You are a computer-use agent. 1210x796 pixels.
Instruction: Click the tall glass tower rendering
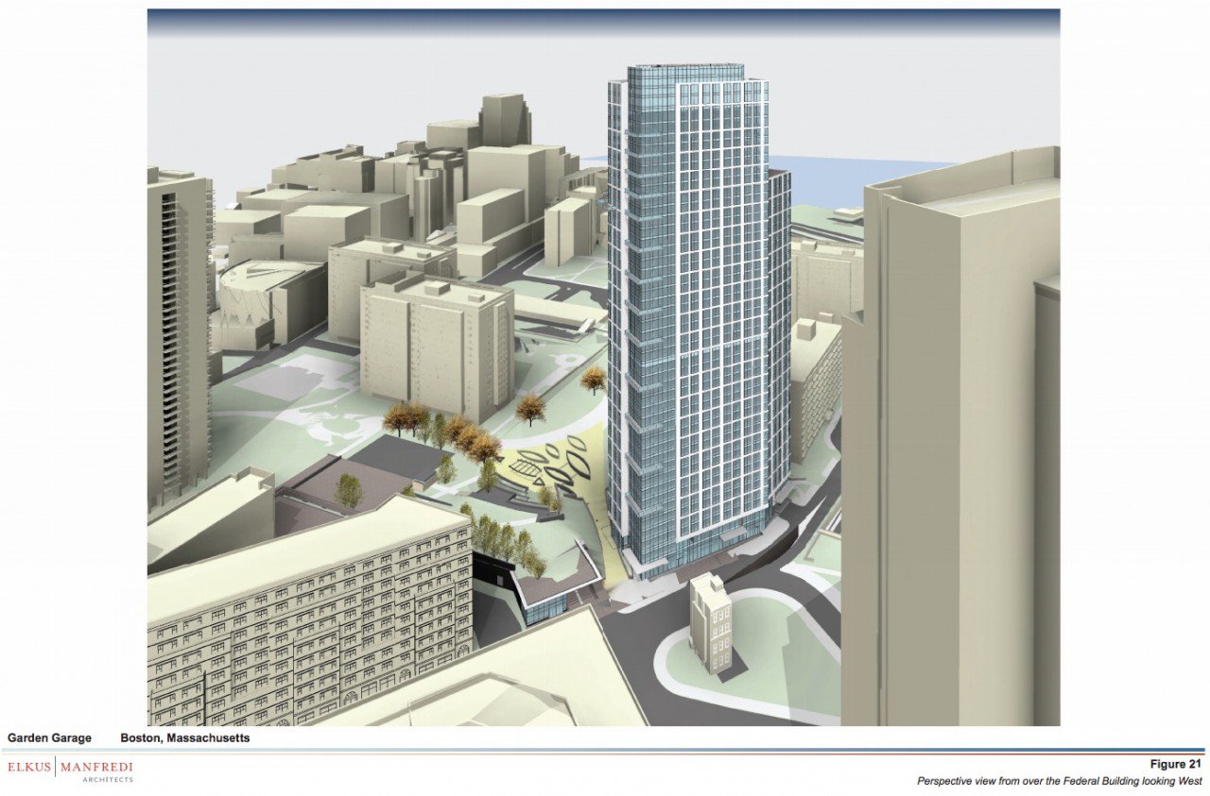(x=700, y=321)
